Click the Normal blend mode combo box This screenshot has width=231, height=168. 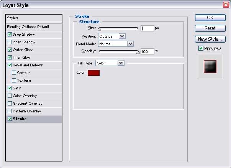coord(116,44)
